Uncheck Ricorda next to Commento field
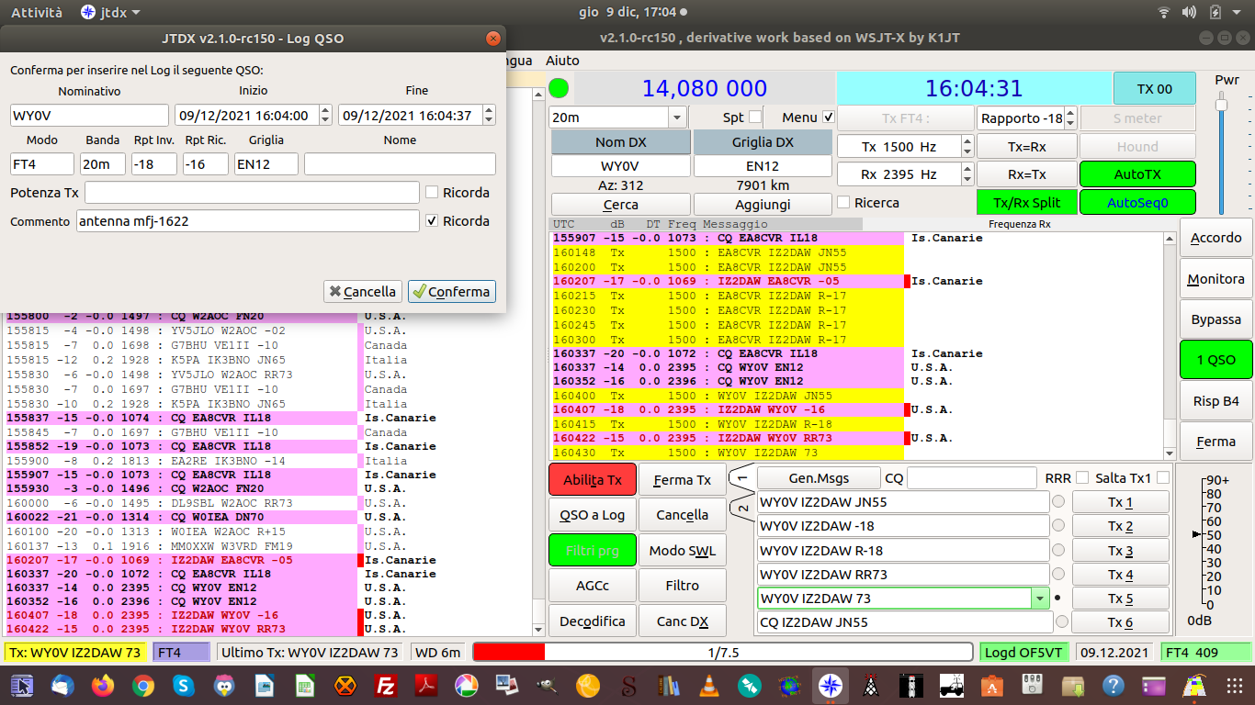 click(x=432, y=221)
